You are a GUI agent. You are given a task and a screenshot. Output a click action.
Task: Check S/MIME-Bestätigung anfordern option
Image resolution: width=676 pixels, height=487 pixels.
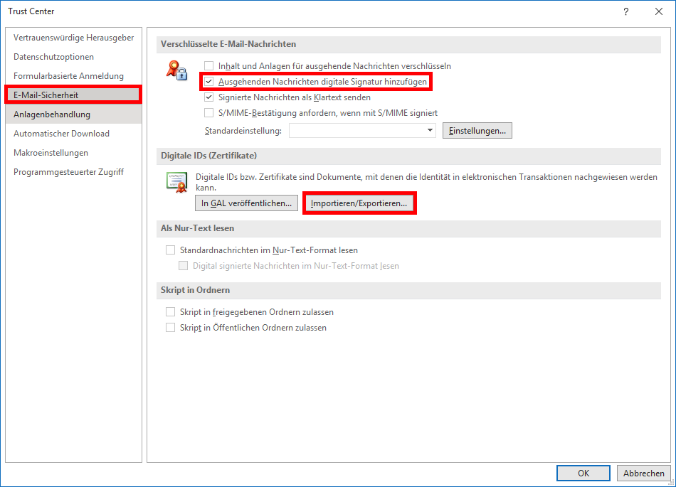coord(209,113)
